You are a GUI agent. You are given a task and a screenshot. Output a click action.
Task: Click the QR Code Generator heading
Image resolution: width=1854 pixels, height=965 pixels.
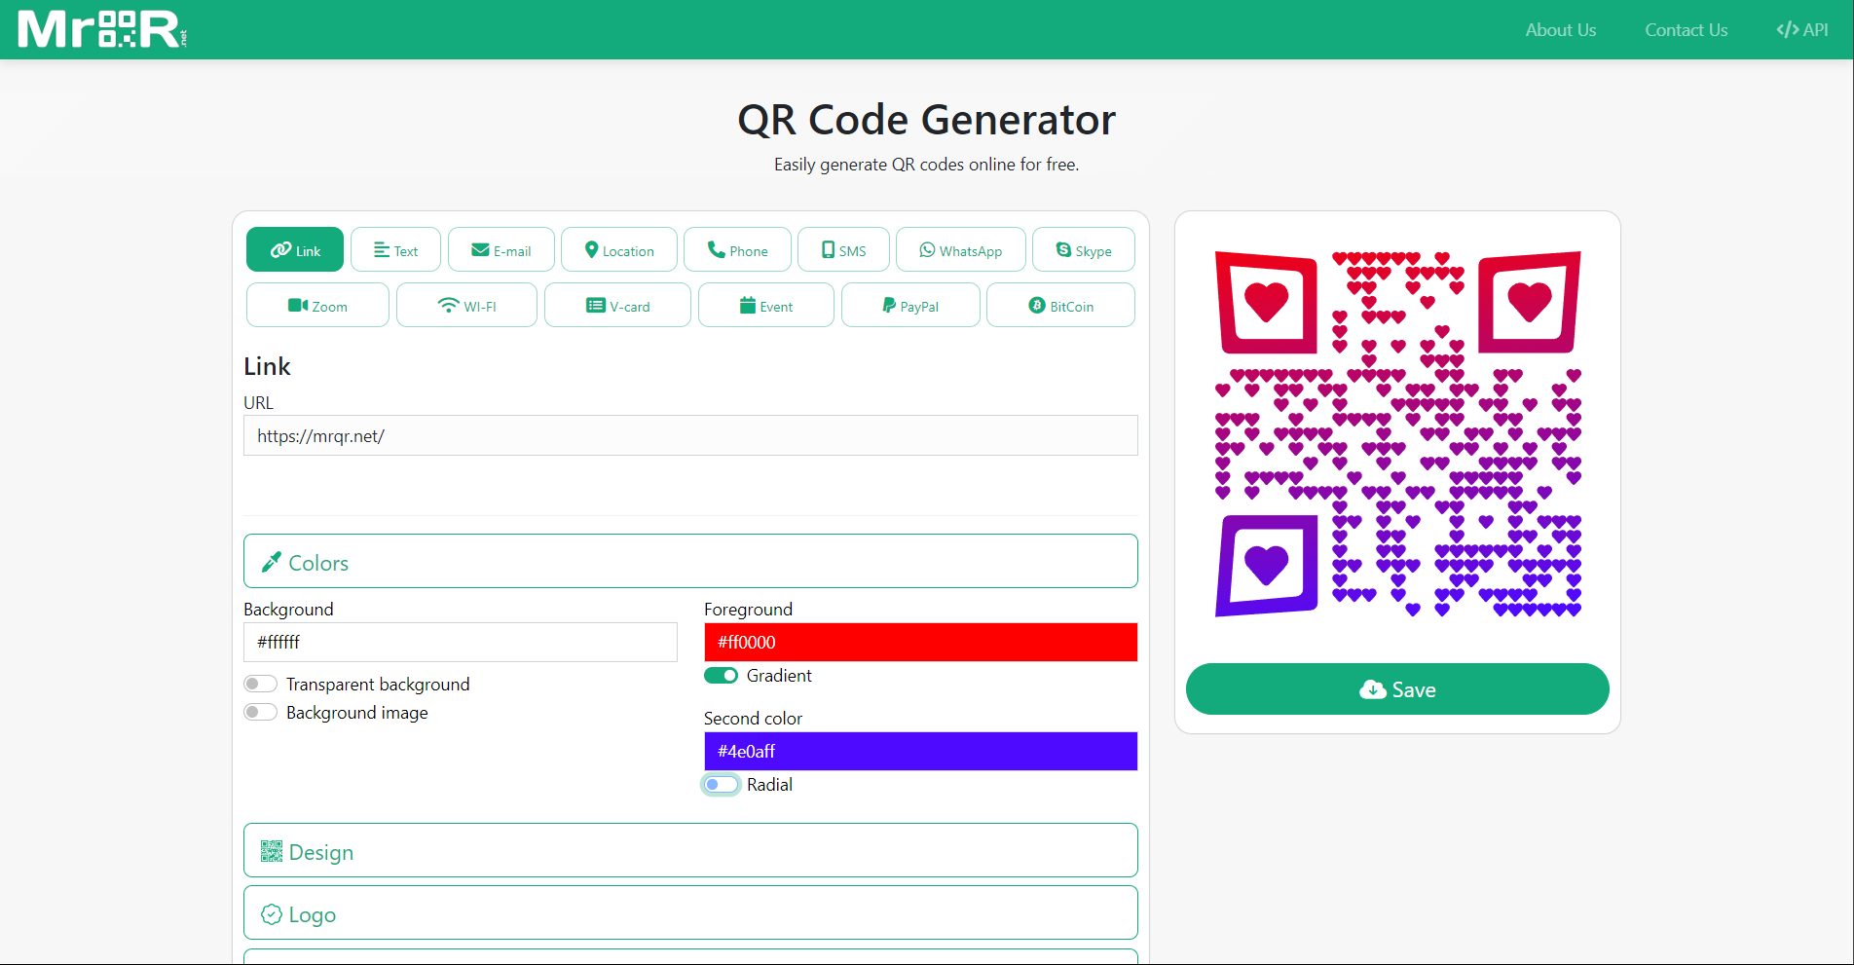(x=926, y=120)
